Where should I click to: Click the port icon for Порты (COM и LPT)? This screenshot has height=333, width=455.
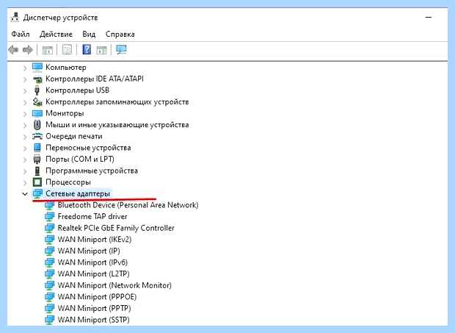[x=37, y=160]
